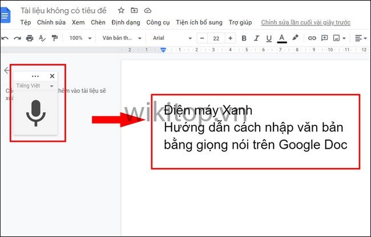Open the Chèn menu

98,23
